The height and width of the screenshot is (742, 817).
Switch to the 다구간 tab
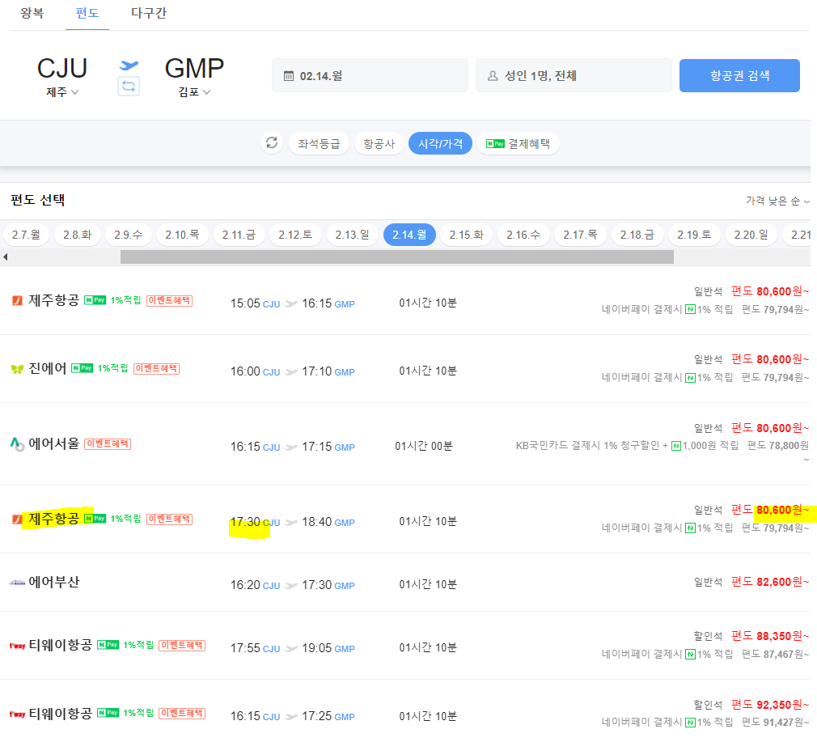[x=149, y=13]
